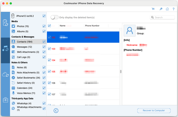Click the Photos category icon
Screen dimensions: 178x117
(x=13, y=26)
